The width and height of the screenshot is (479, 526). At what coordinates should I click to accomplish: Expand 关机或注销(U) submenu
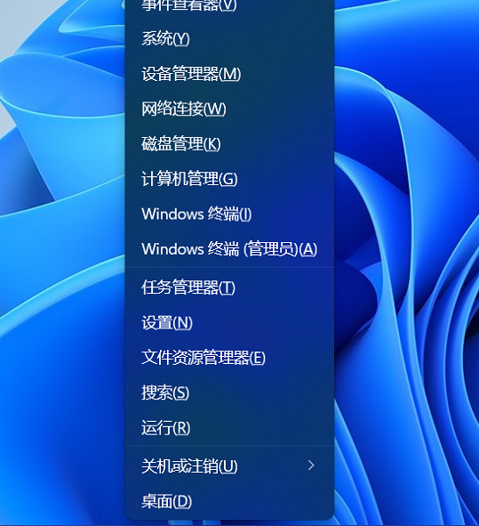point(229,466)
